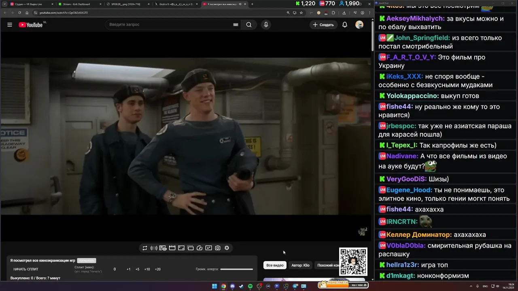
Task: Add +5 minutes to split
Action: 138,269
